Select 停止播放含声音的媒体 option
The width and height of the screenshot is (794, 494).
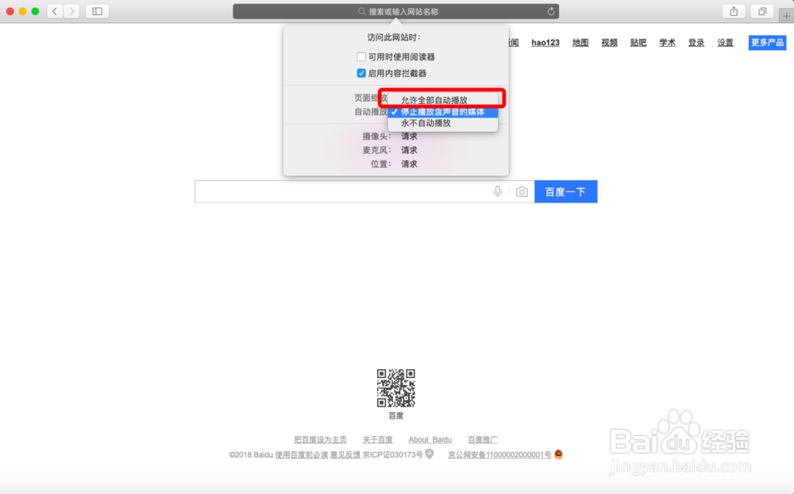point(442,112)
